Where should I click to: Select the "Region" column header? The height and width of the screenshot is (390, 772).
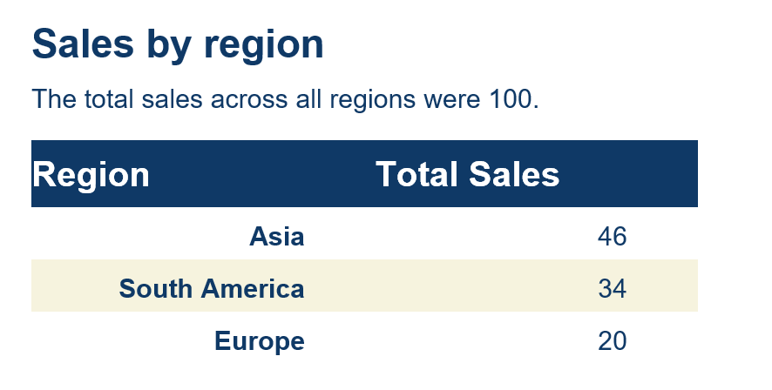tap(91, 175)
